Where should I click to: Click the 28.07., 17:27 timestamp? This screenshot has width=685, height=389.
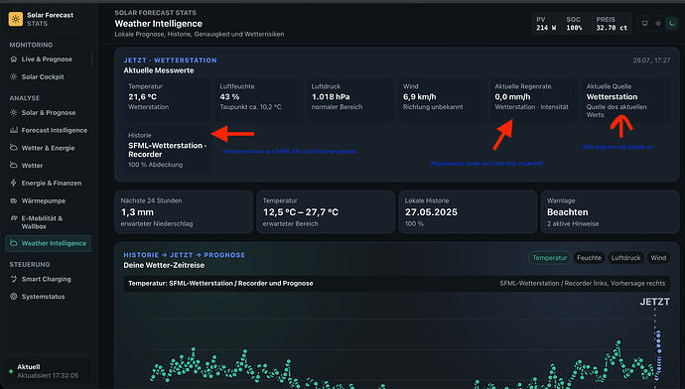coord(651,61)
